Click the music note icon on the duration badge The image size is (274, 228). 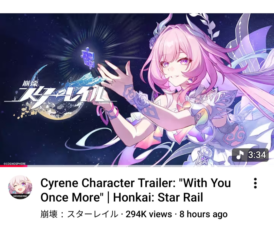click(240, 155)
